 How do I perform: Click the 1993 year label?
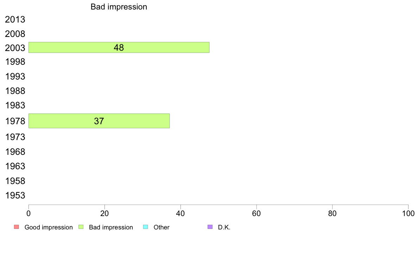15,77
